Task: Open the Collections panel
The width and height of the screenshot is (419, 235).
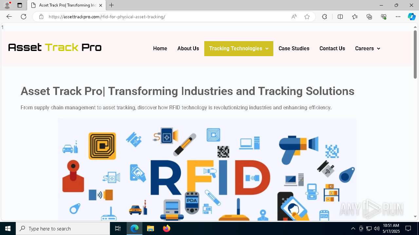Action: click(369, 17)
